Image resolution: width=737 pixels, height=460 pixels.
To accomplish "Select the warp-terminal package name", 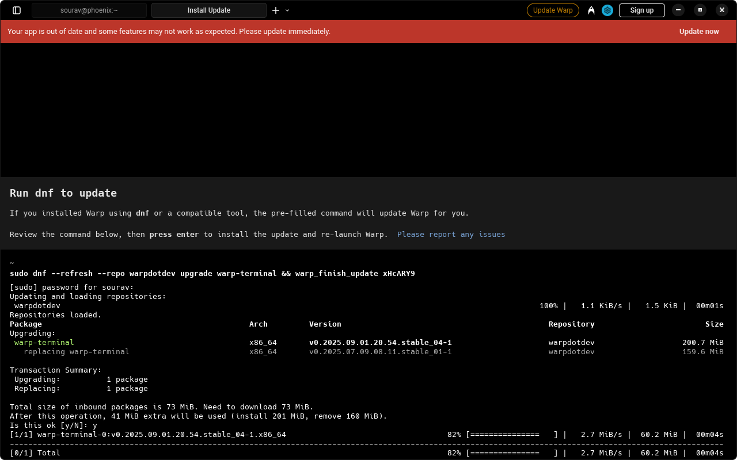I will [x=44, y=342].
